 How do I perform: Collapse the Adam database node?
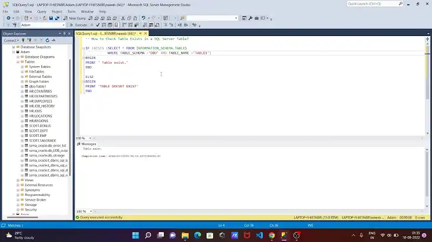(14, 52)
